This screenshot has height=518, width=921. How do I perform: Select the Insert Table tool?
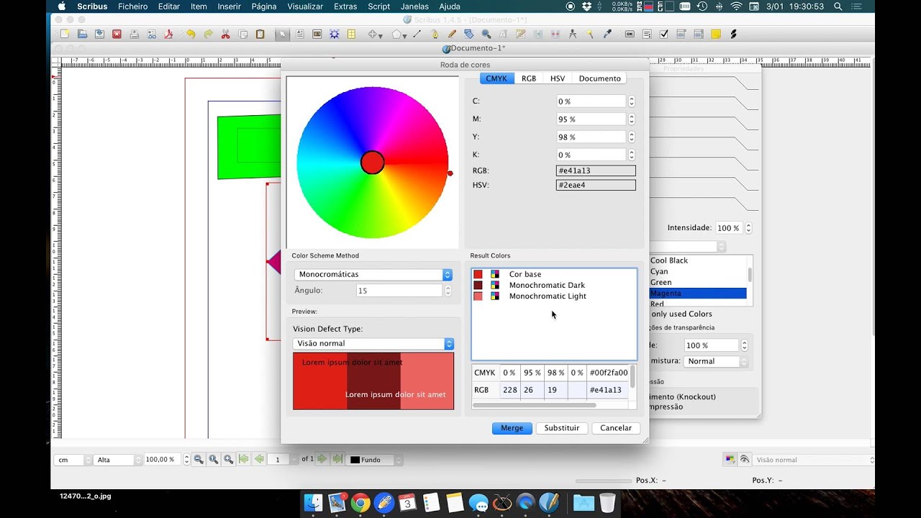(x=352, y=34)
